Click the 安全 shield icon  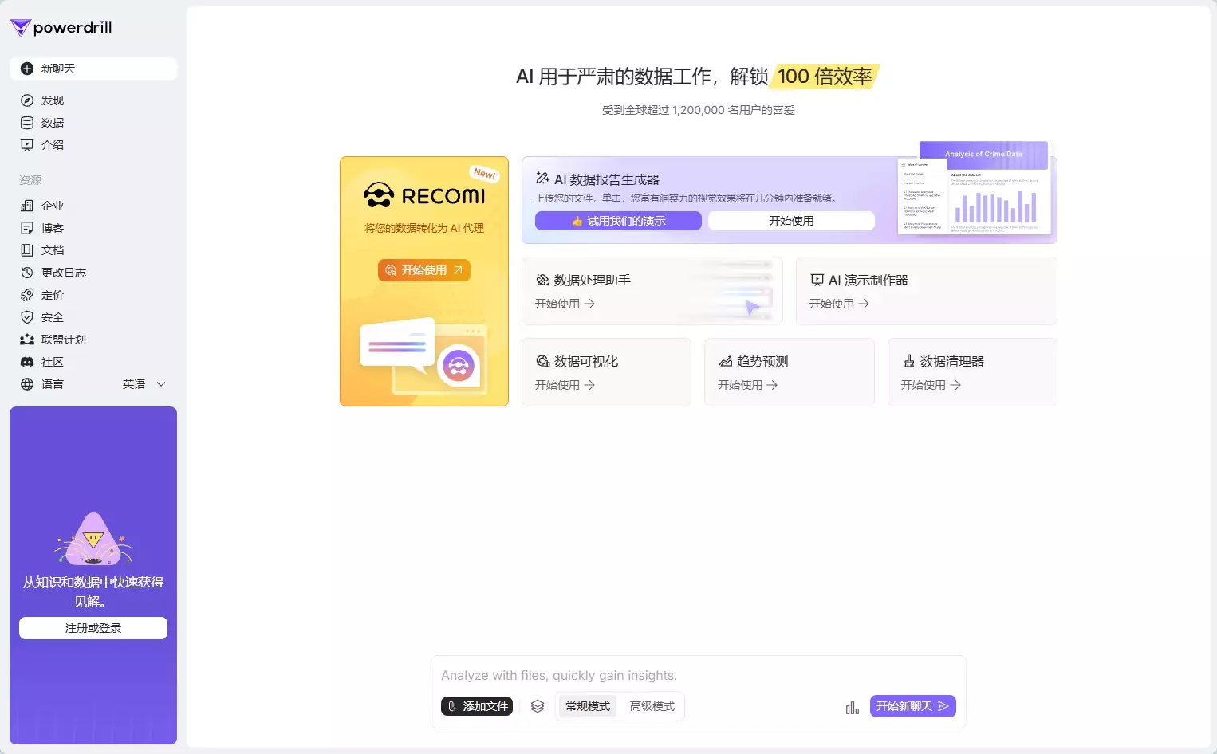[x=27, y=317]
